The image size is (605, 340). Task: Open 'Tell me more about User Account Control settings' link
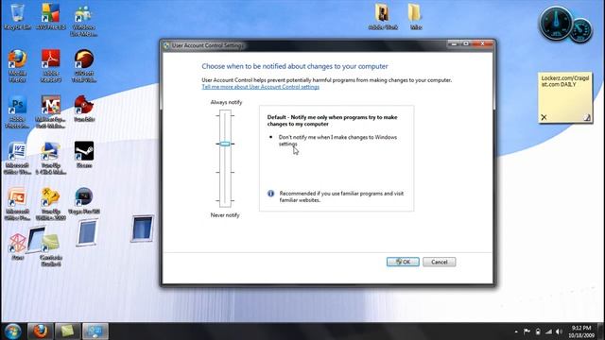coord(261,87)
